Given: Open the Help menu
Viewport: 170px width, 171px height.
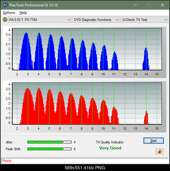Looking at the screenshot, I should [x=23, y=13].
